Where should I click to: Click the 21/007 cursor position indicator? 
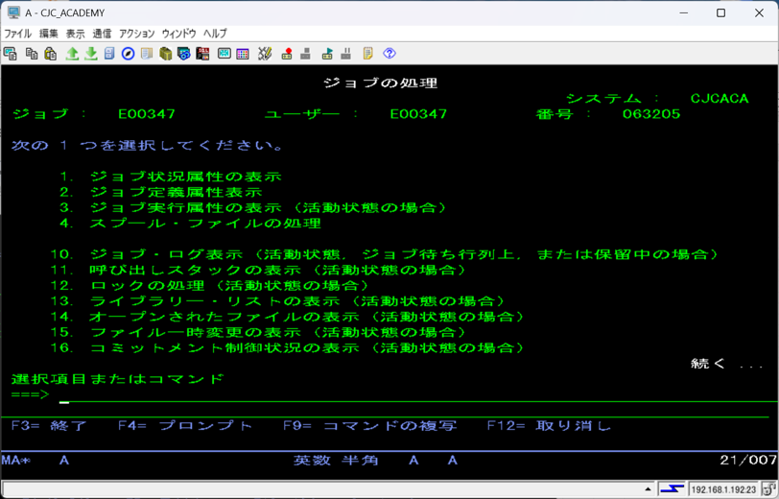(x=748, y=461)
